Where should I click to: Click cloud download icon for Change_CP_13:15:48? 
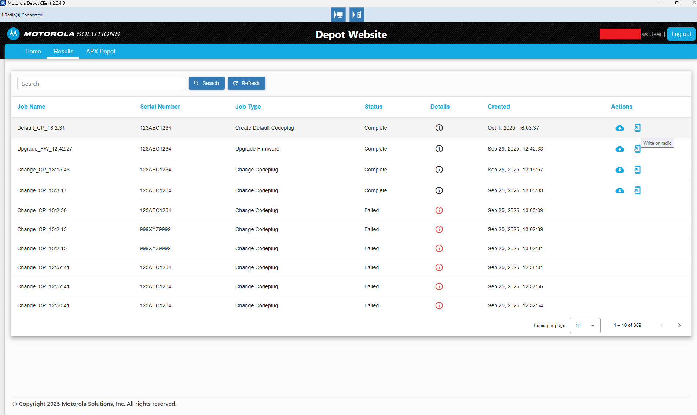point(619,170)
